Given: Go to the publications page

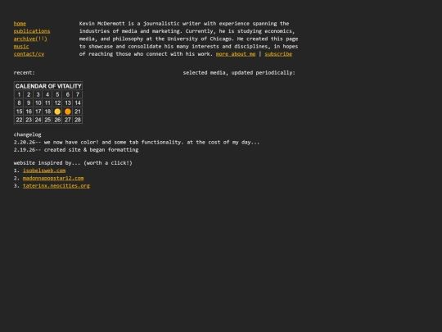Looking at the screenshot, I should tap(32, 31).
